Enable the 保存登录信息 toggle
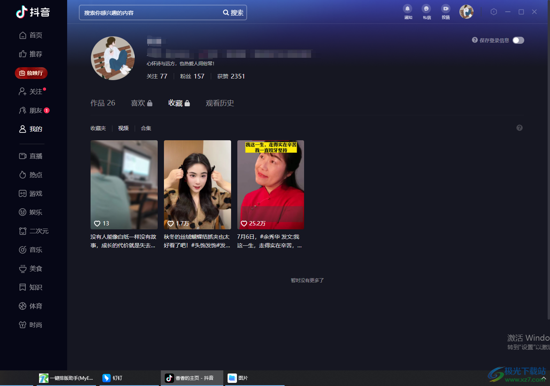The width and height of the screenshot is (550, 386). click(518, 40)
